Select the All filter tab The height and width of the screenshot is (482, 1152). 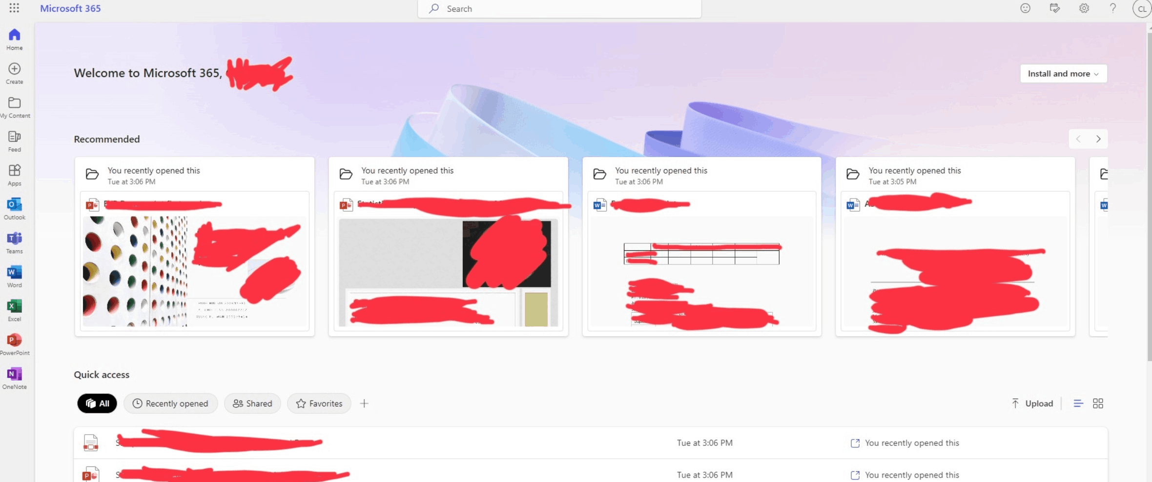pos(97,403)
